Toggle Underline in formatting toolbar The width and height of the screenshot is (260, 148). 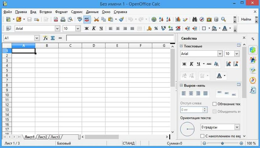tap(101, 29)
